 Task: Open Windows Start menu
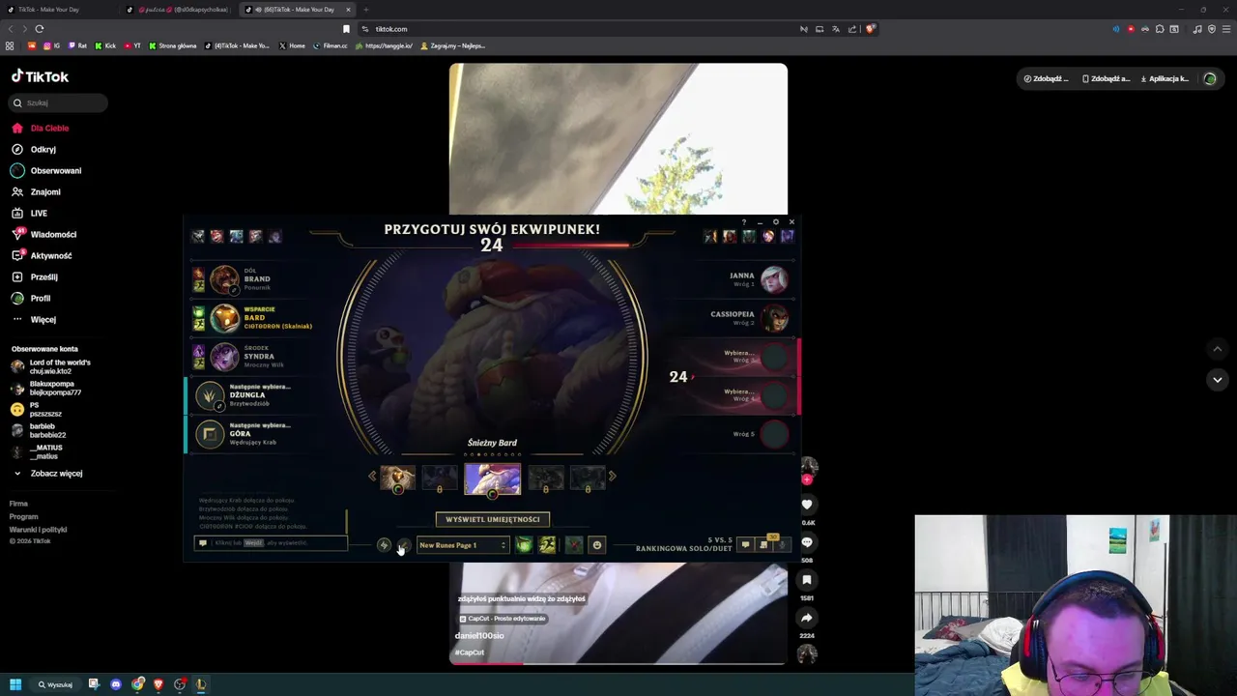click(x=15, y=684)
